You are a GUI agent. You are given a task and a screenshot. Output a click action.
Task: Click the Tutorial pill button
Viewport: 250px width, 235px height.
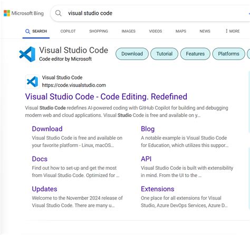tap(165, 54)
